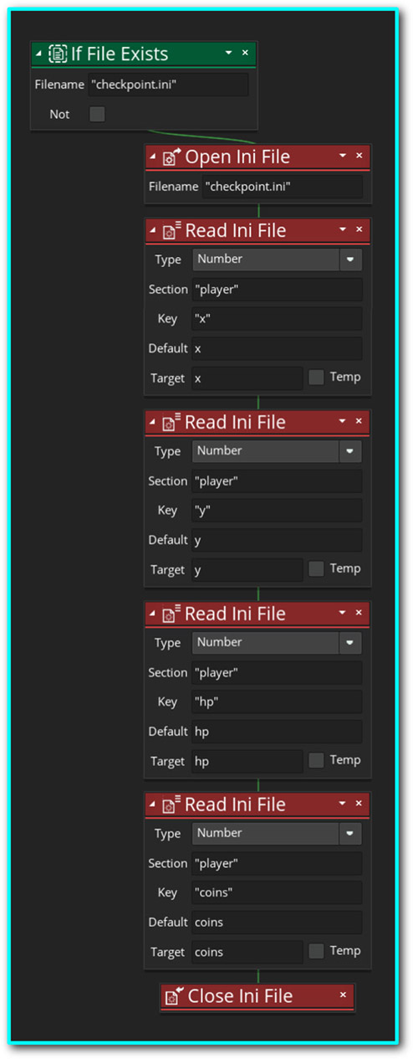The height and width of the screenshot is (1059, 413).
Task: Click the Filename field in Open Ini File
Action: coord(283,187)
